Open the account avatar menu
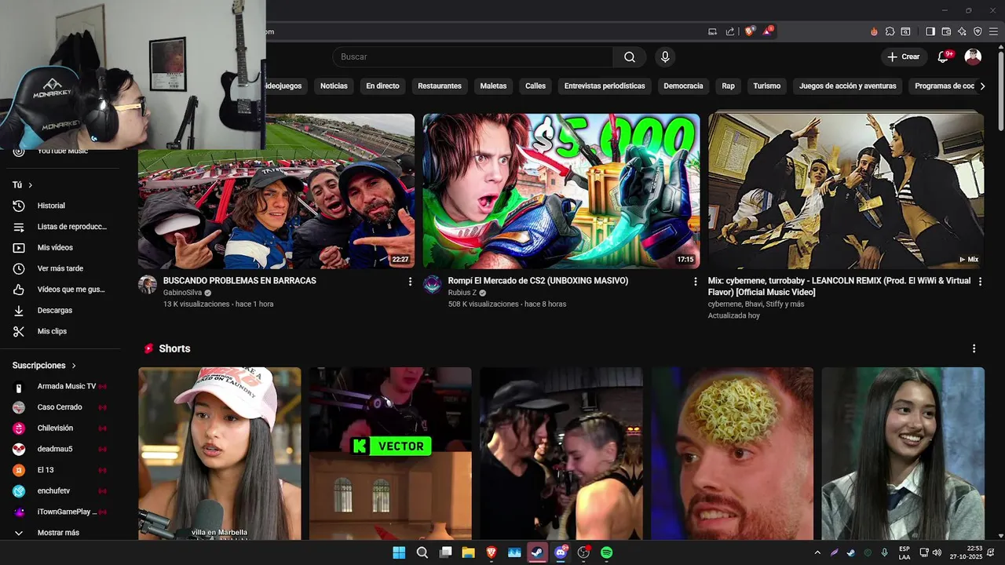Screen dimensions: 1005x565 [x=973, y=56]
